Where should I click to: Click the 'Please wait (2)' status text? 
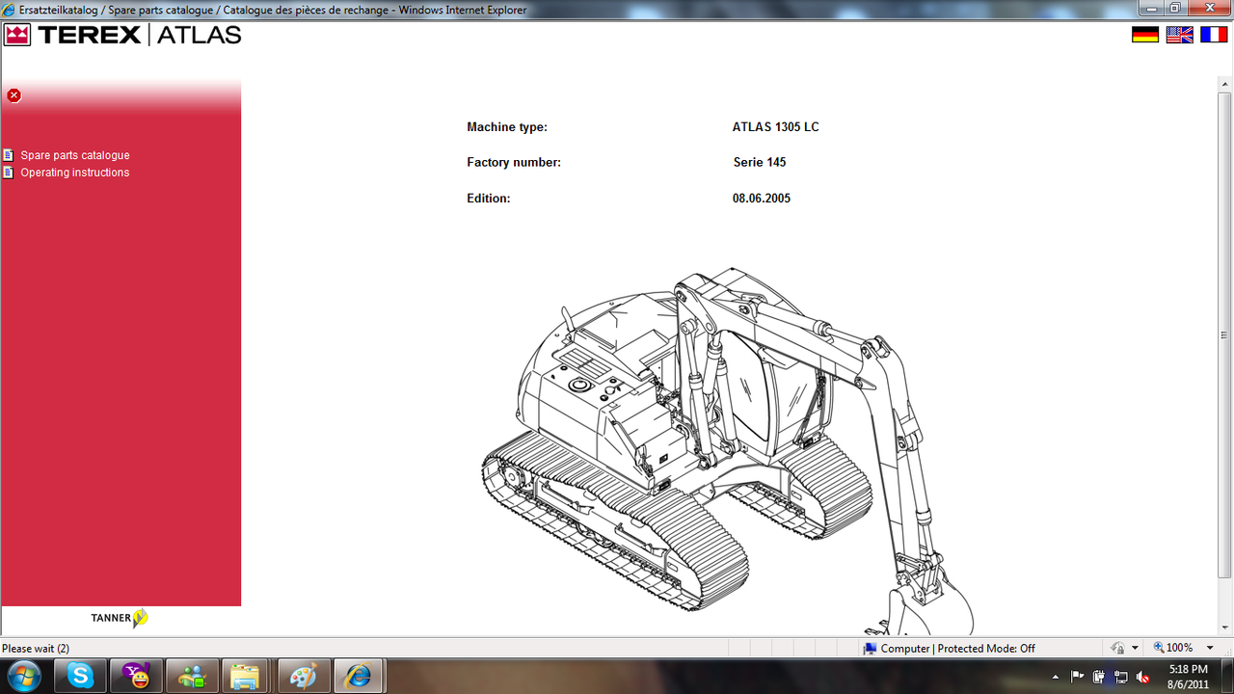[x=36, y=649]
